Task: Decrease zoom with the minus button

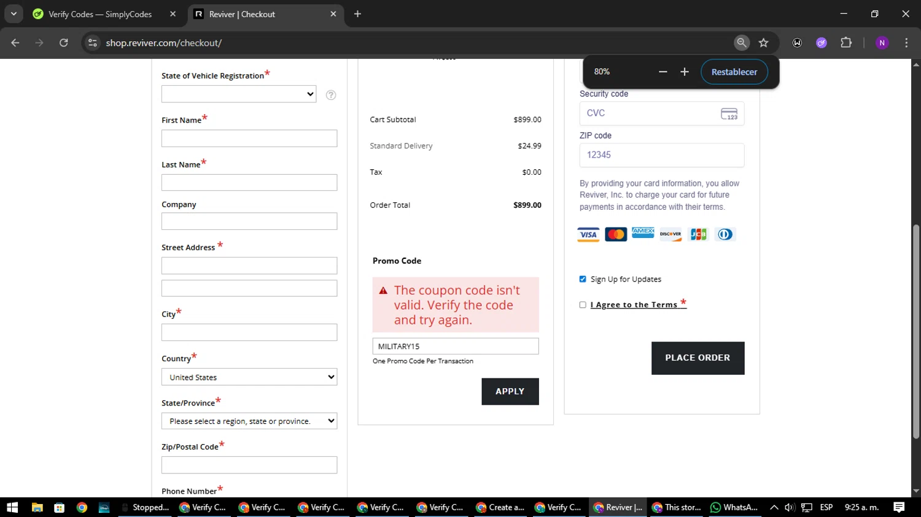Action: (663, 72)
